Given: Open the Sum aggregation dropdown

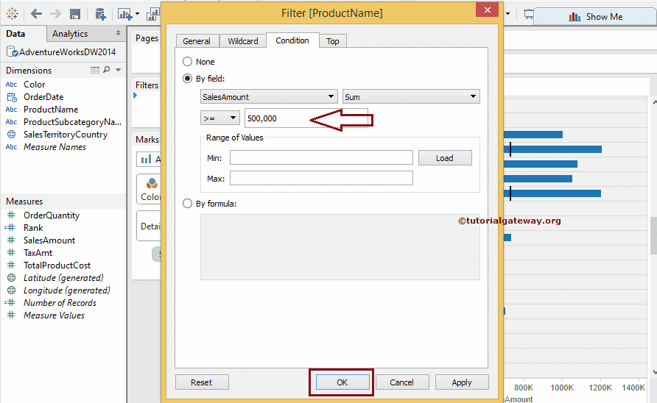Looking at the screenshot, I should (x=411, y=96).
